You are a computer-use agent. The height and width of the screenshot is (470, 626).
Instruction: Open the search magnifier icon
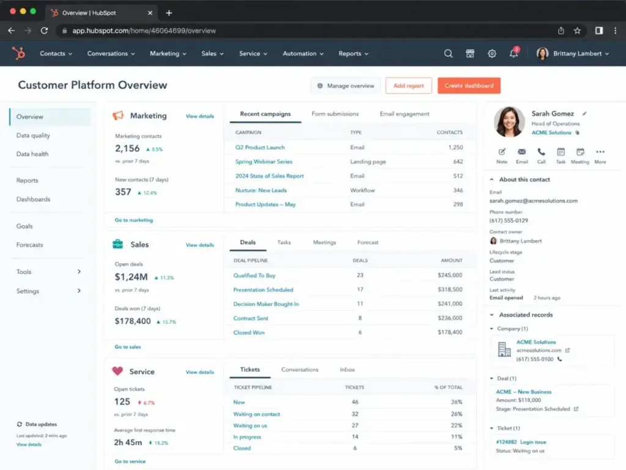448,54
